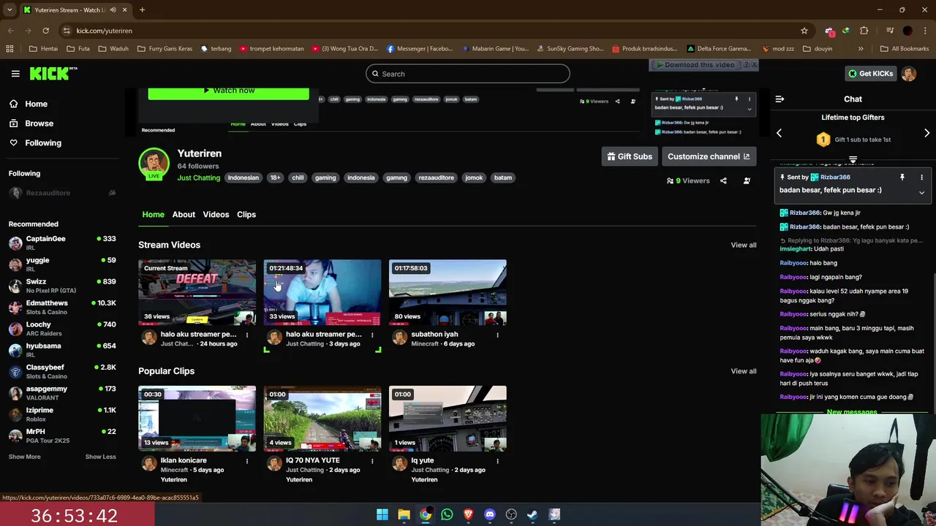Show previous top gifters slide
Image resolution: width=936 pixels, height=526 pixels.
[779, 133]
